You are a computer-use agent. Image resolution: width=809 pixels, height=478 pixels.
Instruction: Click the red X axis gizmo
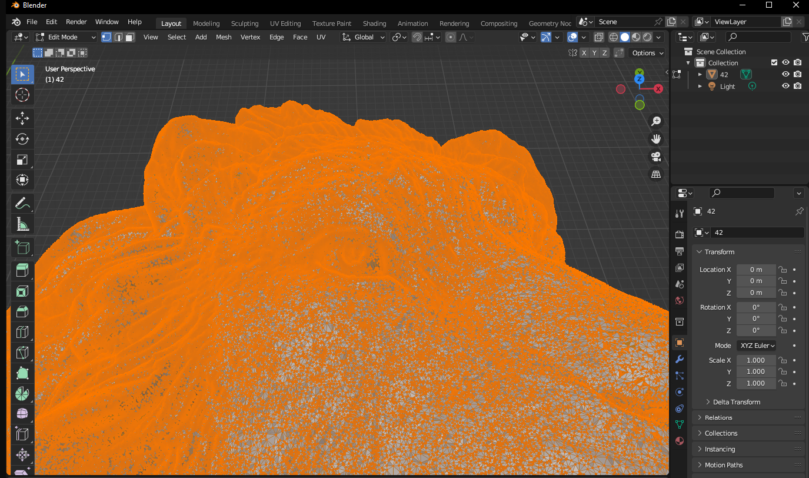pyautogui.click(x=658, y=89)
